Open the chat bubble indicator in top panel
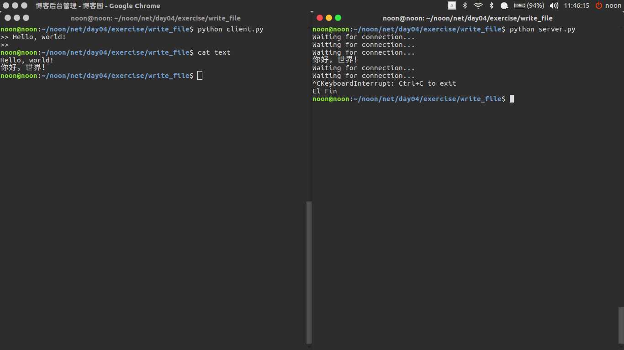Screen dimensions: 624x350 (x=505, y=6)
